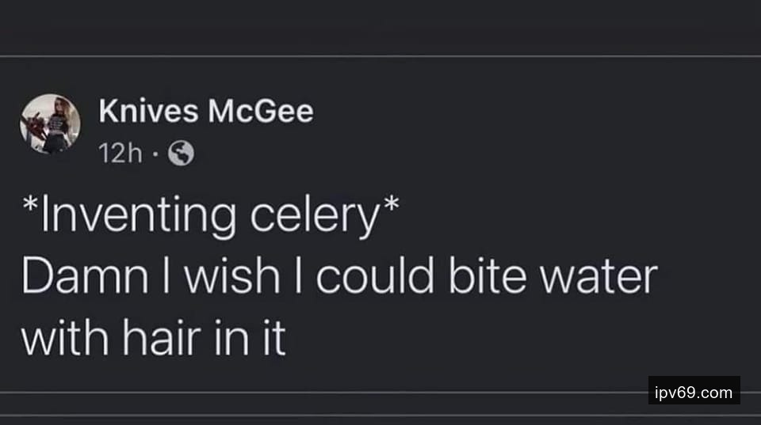
Task: Click the public globe privacy icon
Action: click(x=182, y=154)
